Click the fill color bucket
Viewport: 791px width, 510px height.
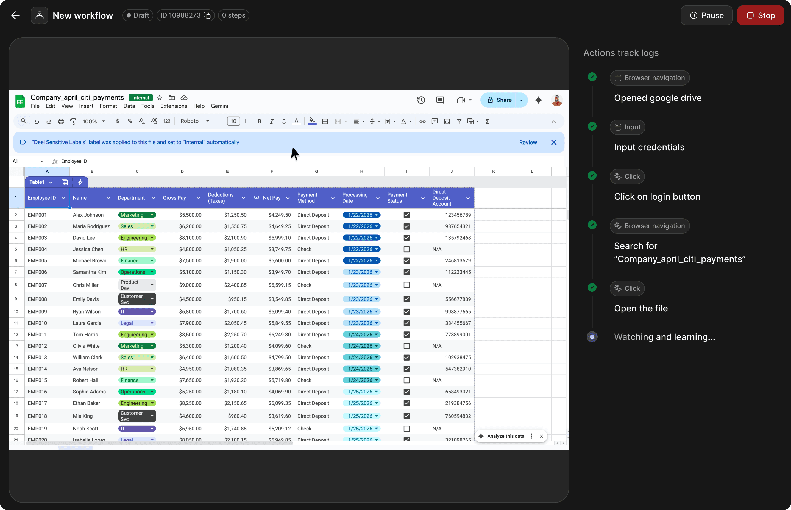click(x=312, y=121)
